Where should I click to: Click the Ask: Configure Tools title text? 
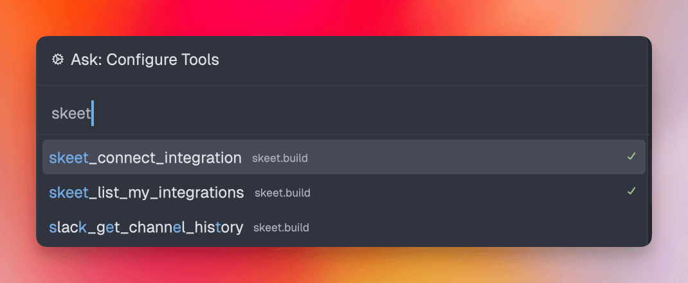(145, 60)
